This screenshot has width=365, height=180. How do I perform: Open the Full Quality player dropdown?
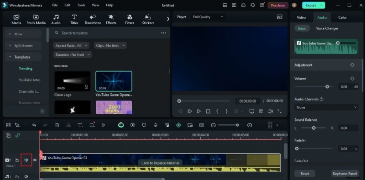pyautogui.click(x=208, y=17)
